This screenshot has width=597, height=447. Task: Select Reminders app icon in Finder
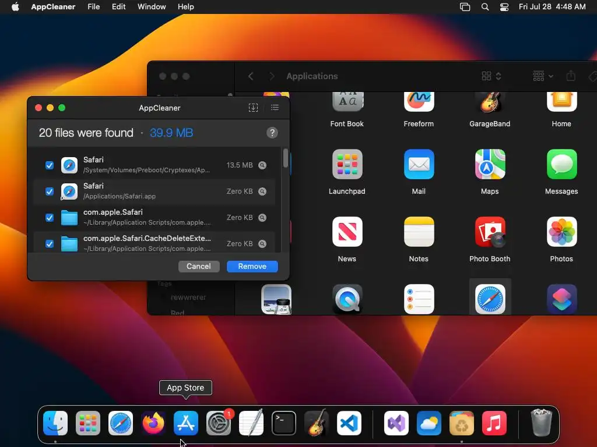pyautogui.click(x=419, y=299)
